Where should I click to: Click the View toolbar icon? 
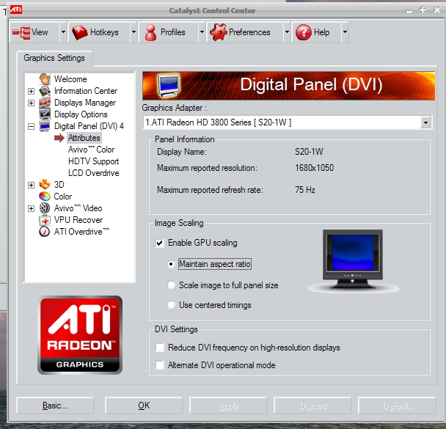(x=21, y=32)
